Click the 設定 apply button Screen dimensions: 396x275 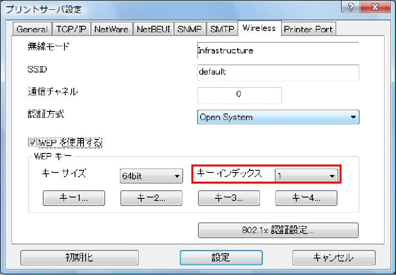[x=221, y=258]
